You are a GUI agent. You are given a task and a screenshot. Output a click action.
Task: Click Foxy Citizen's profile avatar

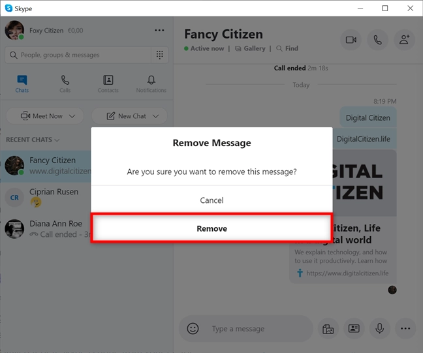[14, 30]
